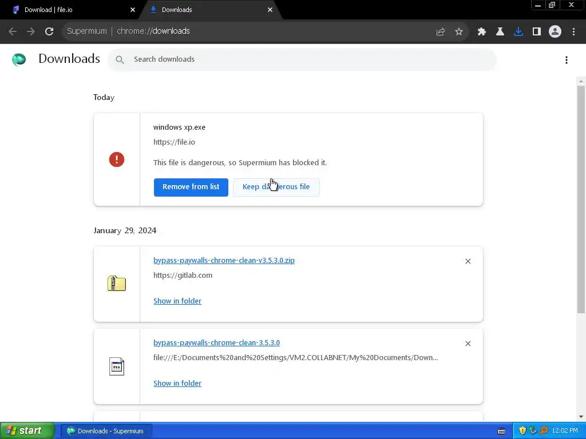This screenshot has width=586, height=439.
Task: Click the browser forward arrow
Action: coord(31,31)
